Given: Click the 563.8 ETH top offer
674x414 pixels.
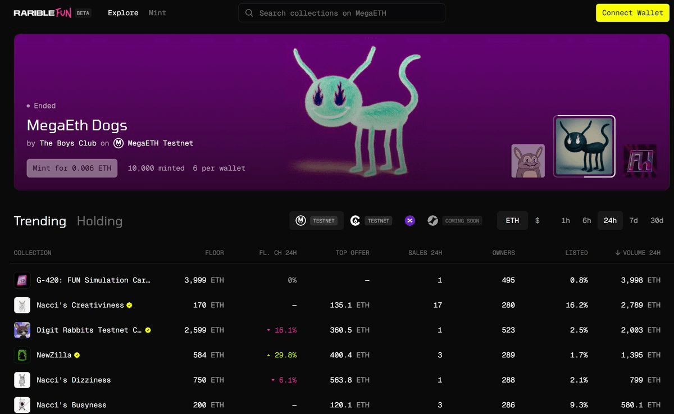Looking at the screenshot, I should (x=349, y=380).
